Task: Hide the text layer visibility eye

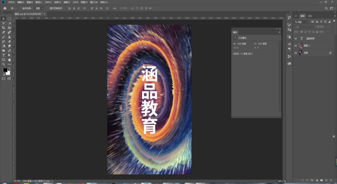Action: pos(296,39)
